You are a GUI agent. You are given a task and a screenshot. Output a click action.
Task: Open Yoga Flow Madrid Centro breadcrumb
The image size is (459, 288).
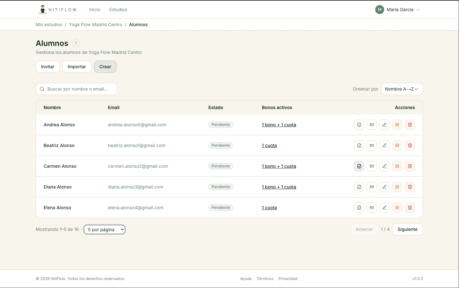tap(96, 25)
